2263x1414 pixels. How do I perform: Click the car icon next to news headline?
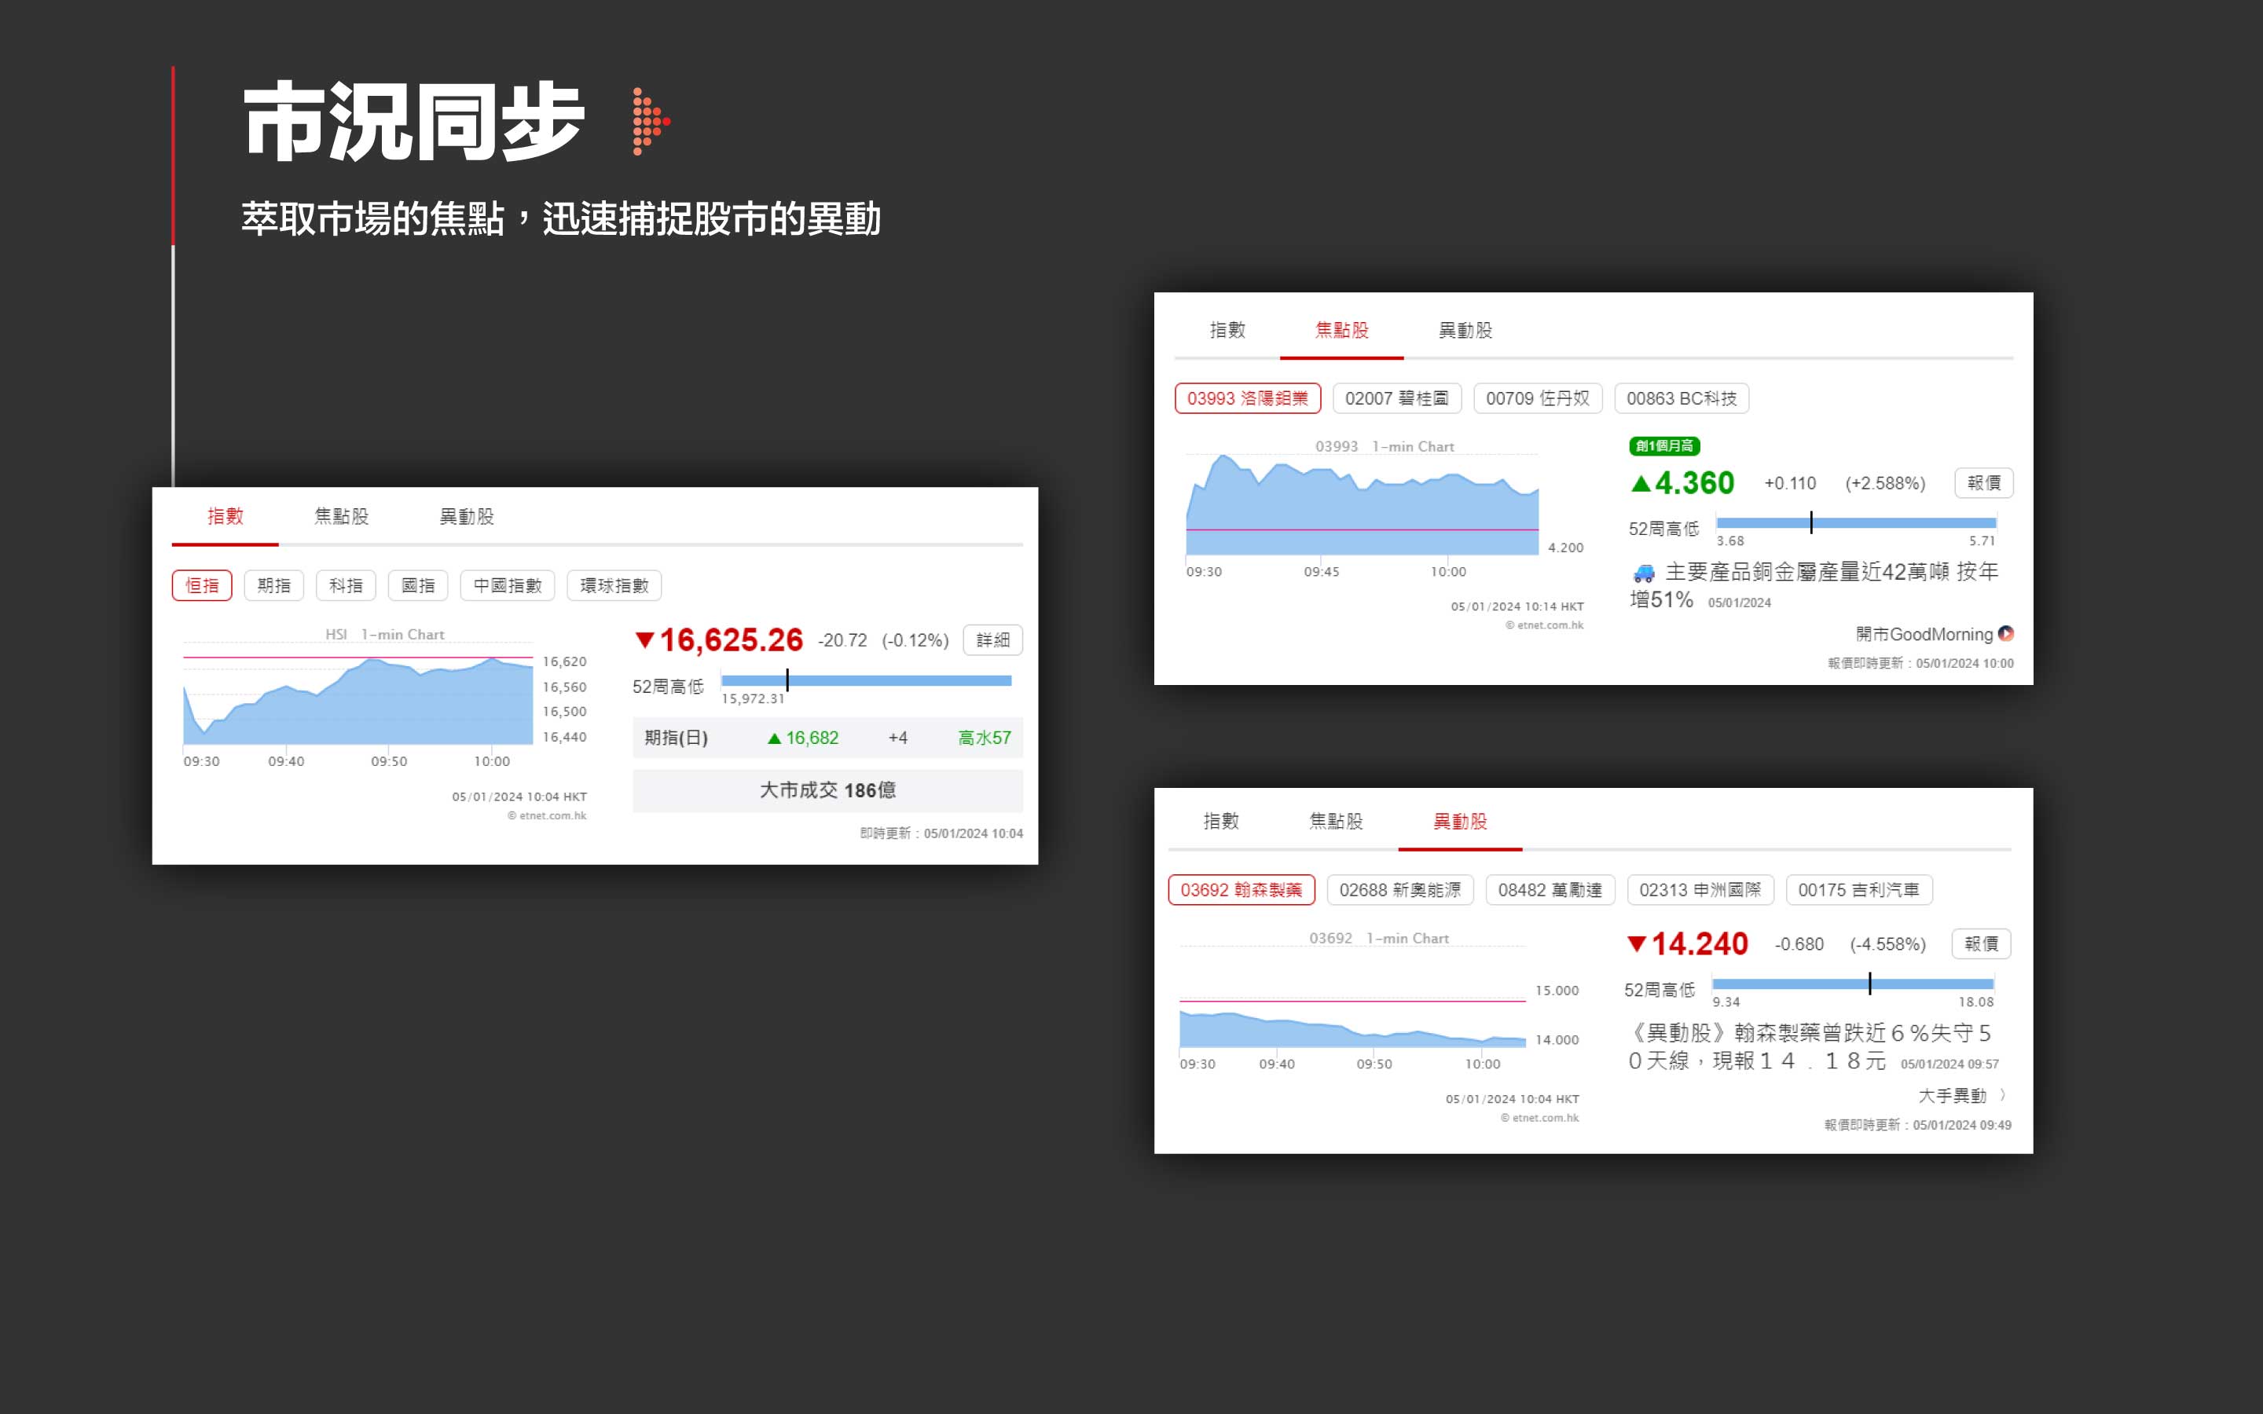1643,573
